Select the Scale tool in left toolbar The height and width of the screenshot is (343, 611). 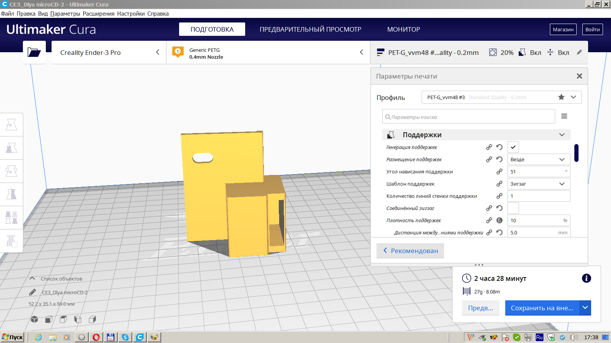click(11, 148)
